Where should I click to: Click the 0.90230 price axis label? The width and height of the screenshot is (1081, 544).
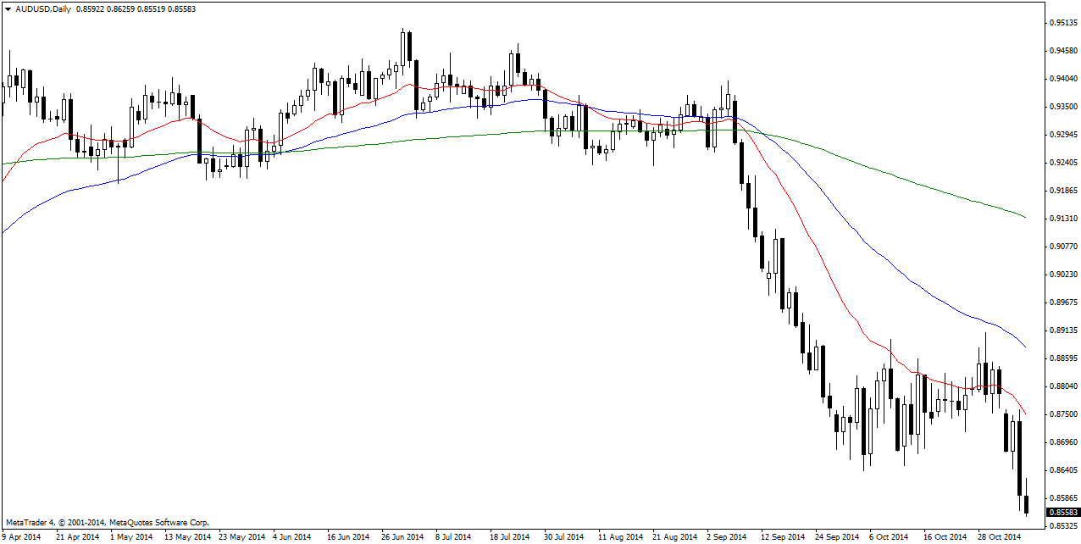pyautogui.click(x=1062, y=275)
